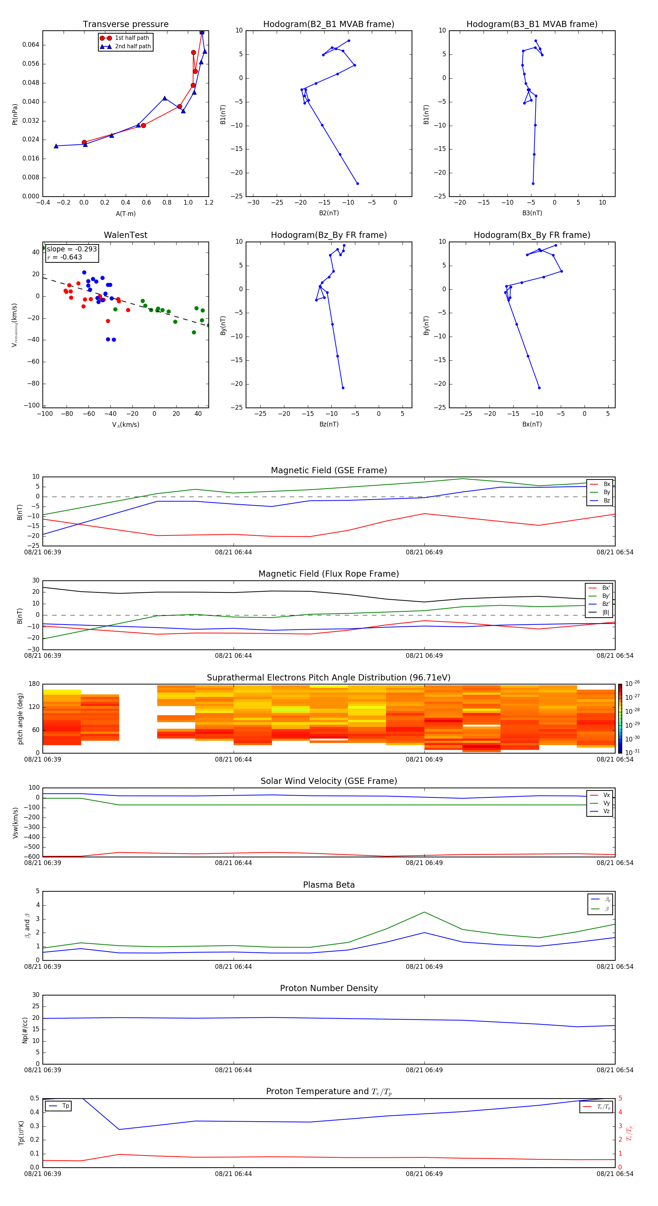Click the green beta curve peak near 06:49
Viewport: 658px width, 1206px height.
tap(424, 912)
